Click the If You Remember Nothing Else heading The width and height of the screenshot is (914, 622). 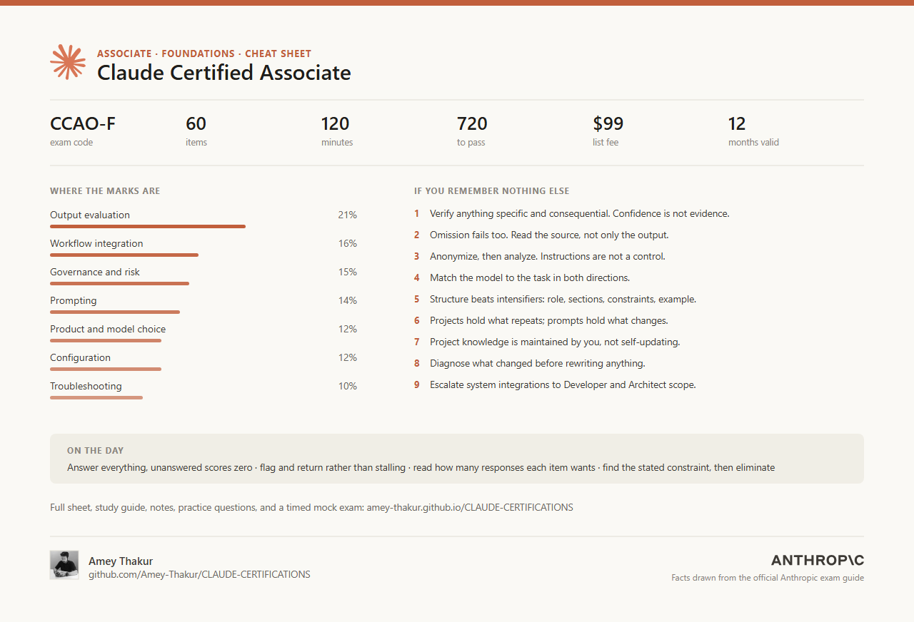[x=492, y=191]
